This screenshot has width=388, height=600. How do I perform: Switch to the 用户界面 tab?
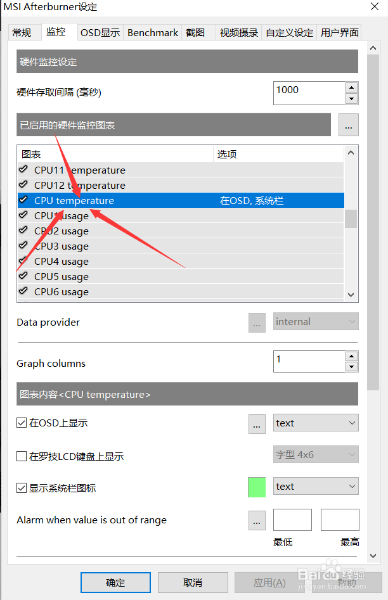[339, 33]
